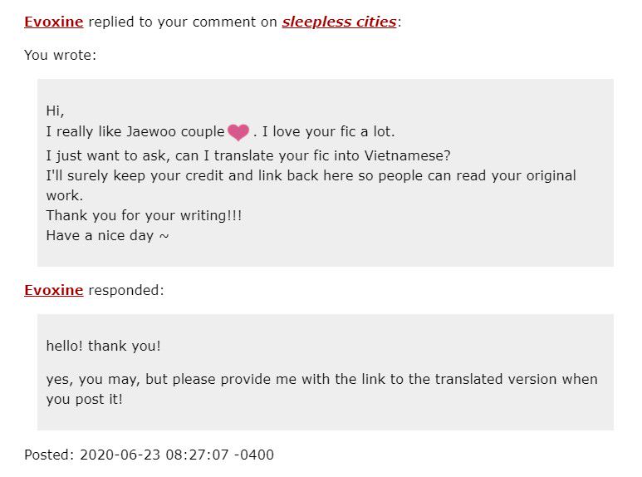Click 'replied to your comment on' text

(183, 22)
